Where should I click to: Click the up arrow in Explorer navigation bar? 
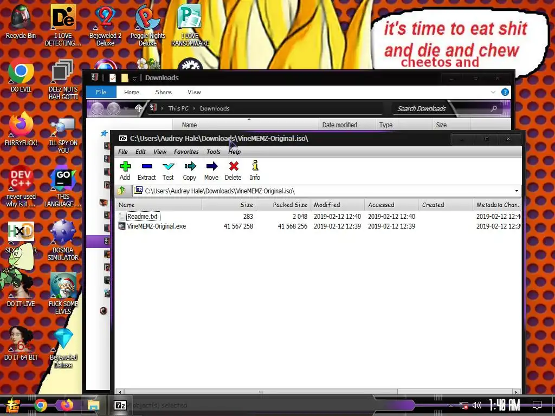[x=138, y=108]
